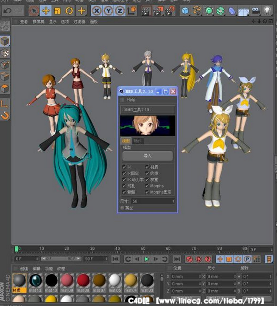The height and width of the screenshot is (309, 277).
Task: Open the viewport 过滤器 menu
Action: tap(79, 22)
